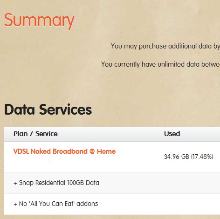Select the Snap Residential 100GB Data row
The width and height of the screenshot is (220, 219).
click(x=112, y=183)
